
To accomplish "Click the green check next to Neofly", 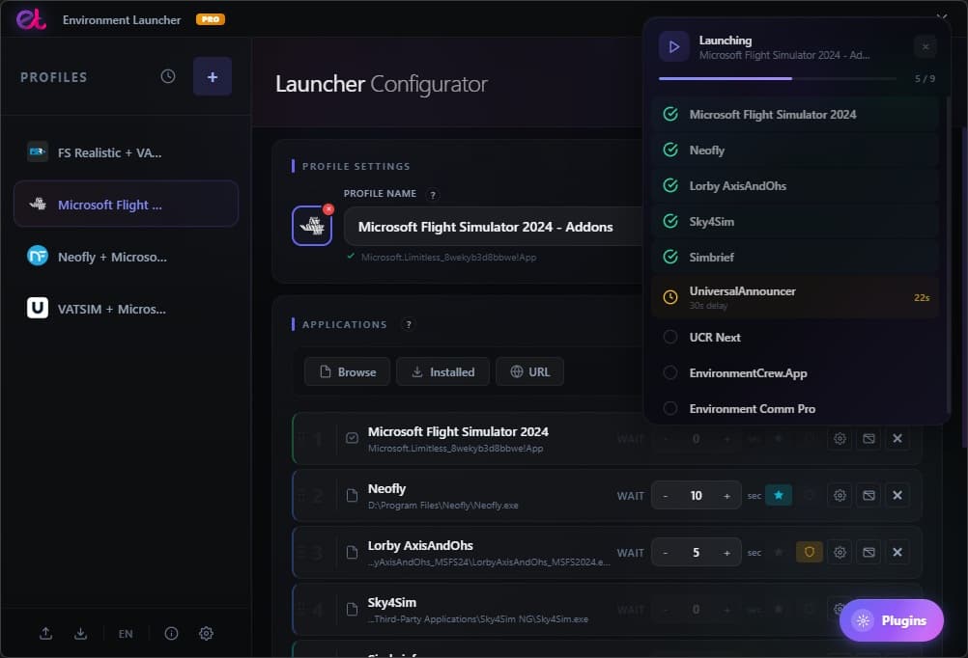I will coord(670,150).
